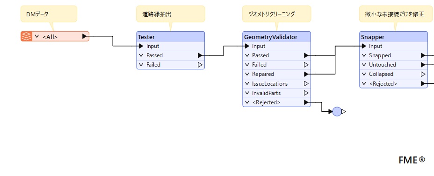Click the Snapper Collapsed output port arrow

coord(423,74)
